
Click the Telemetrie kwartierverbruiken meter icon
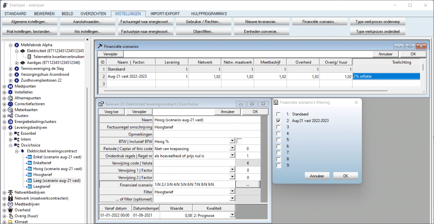click(x=29, y=57)
